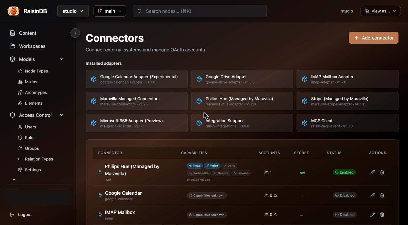
Task: Click Logout in the sidebar
Action: tap(25, 215)
